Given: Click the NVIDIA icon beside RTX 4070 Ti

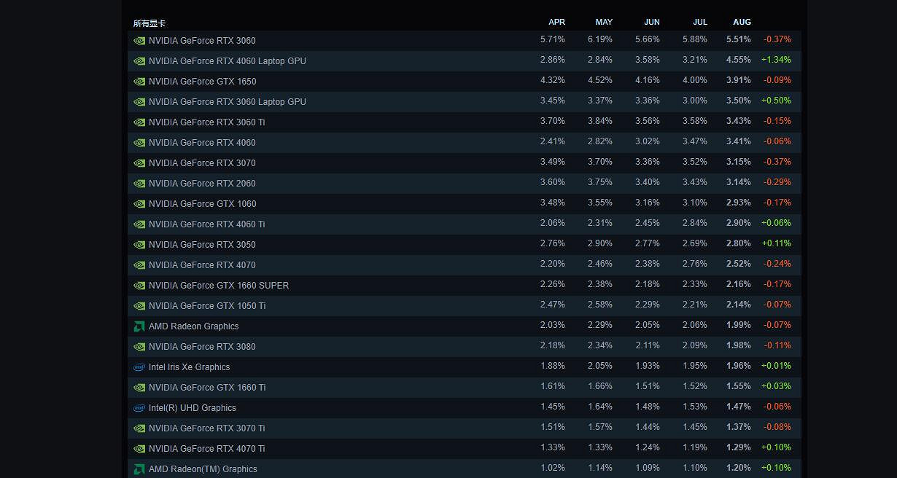Looking at the screenshot, I should pyautogui.click(x=139, y=449).
